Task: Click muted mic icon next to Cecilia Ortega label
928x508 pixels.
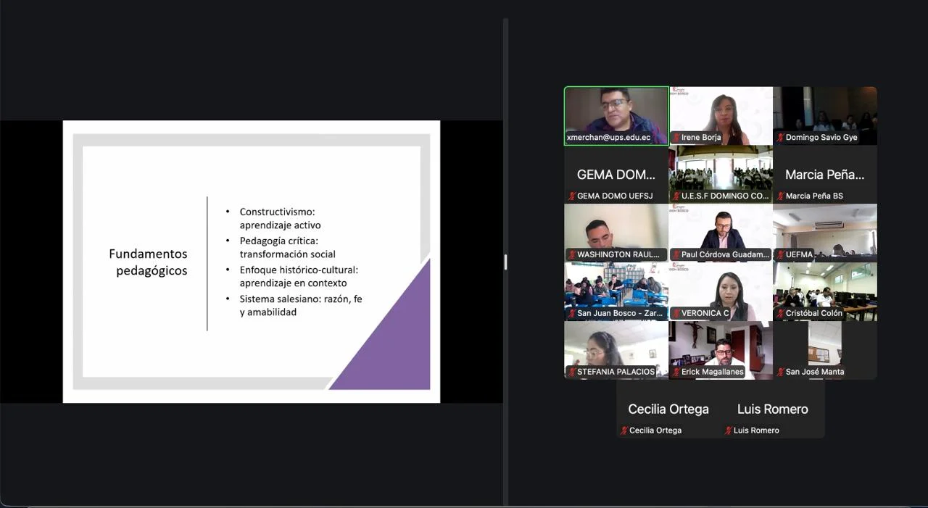Action: 624,430
